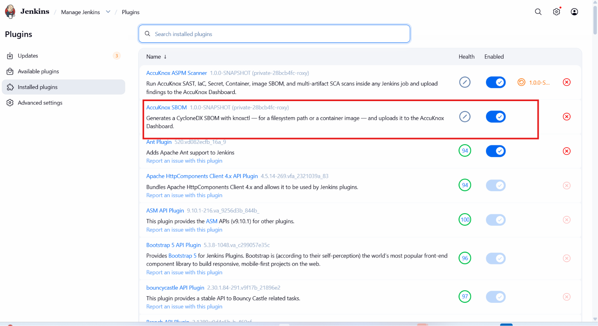
Task: Click the magnifier icon in the plugin search box
Action: point(148,34)
